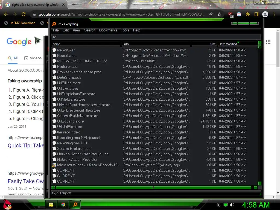Click UrlSoceng.store file name
Image resolution: width=280 pixels, height=210 pixels.
coord(71,121)
